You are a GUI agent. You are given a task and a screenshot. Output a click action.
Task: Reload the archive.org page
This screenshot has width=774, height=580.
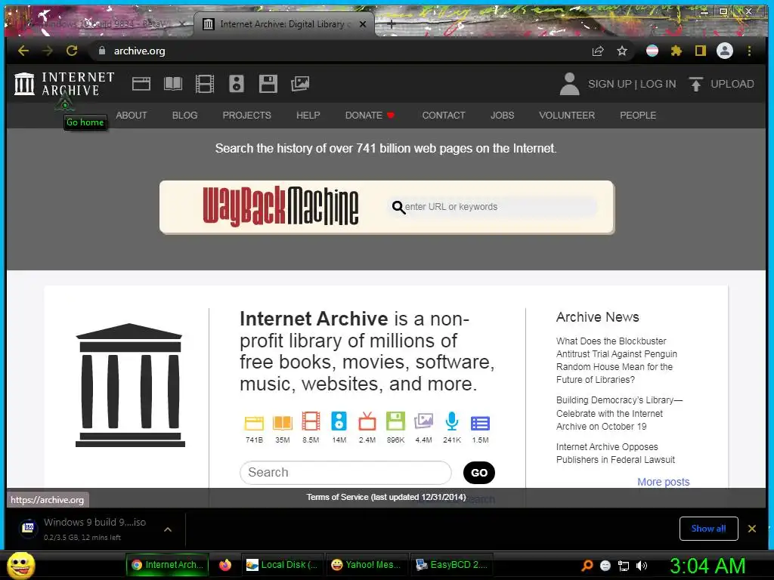[72, 51]
